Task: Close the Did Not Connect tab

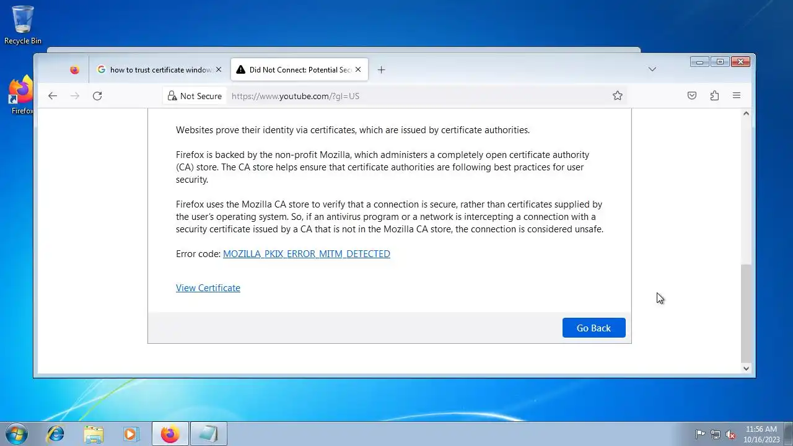Action: click(x=358, y=69)
